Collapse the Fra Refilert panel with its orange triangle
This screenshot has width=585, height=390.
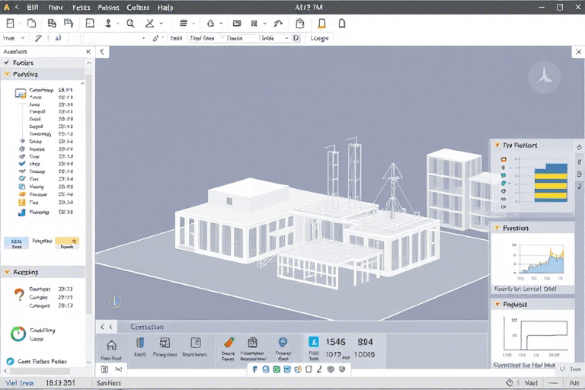click(x=497, y=145)
